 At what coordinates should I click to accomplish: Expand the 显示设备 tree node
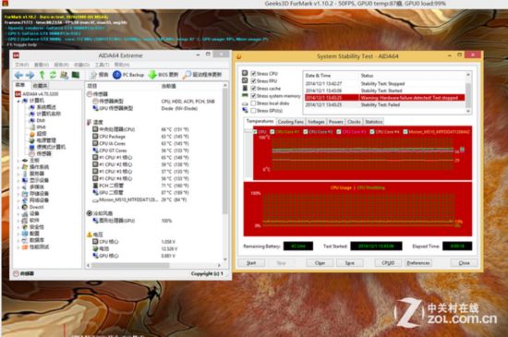(x=18, y=181)
